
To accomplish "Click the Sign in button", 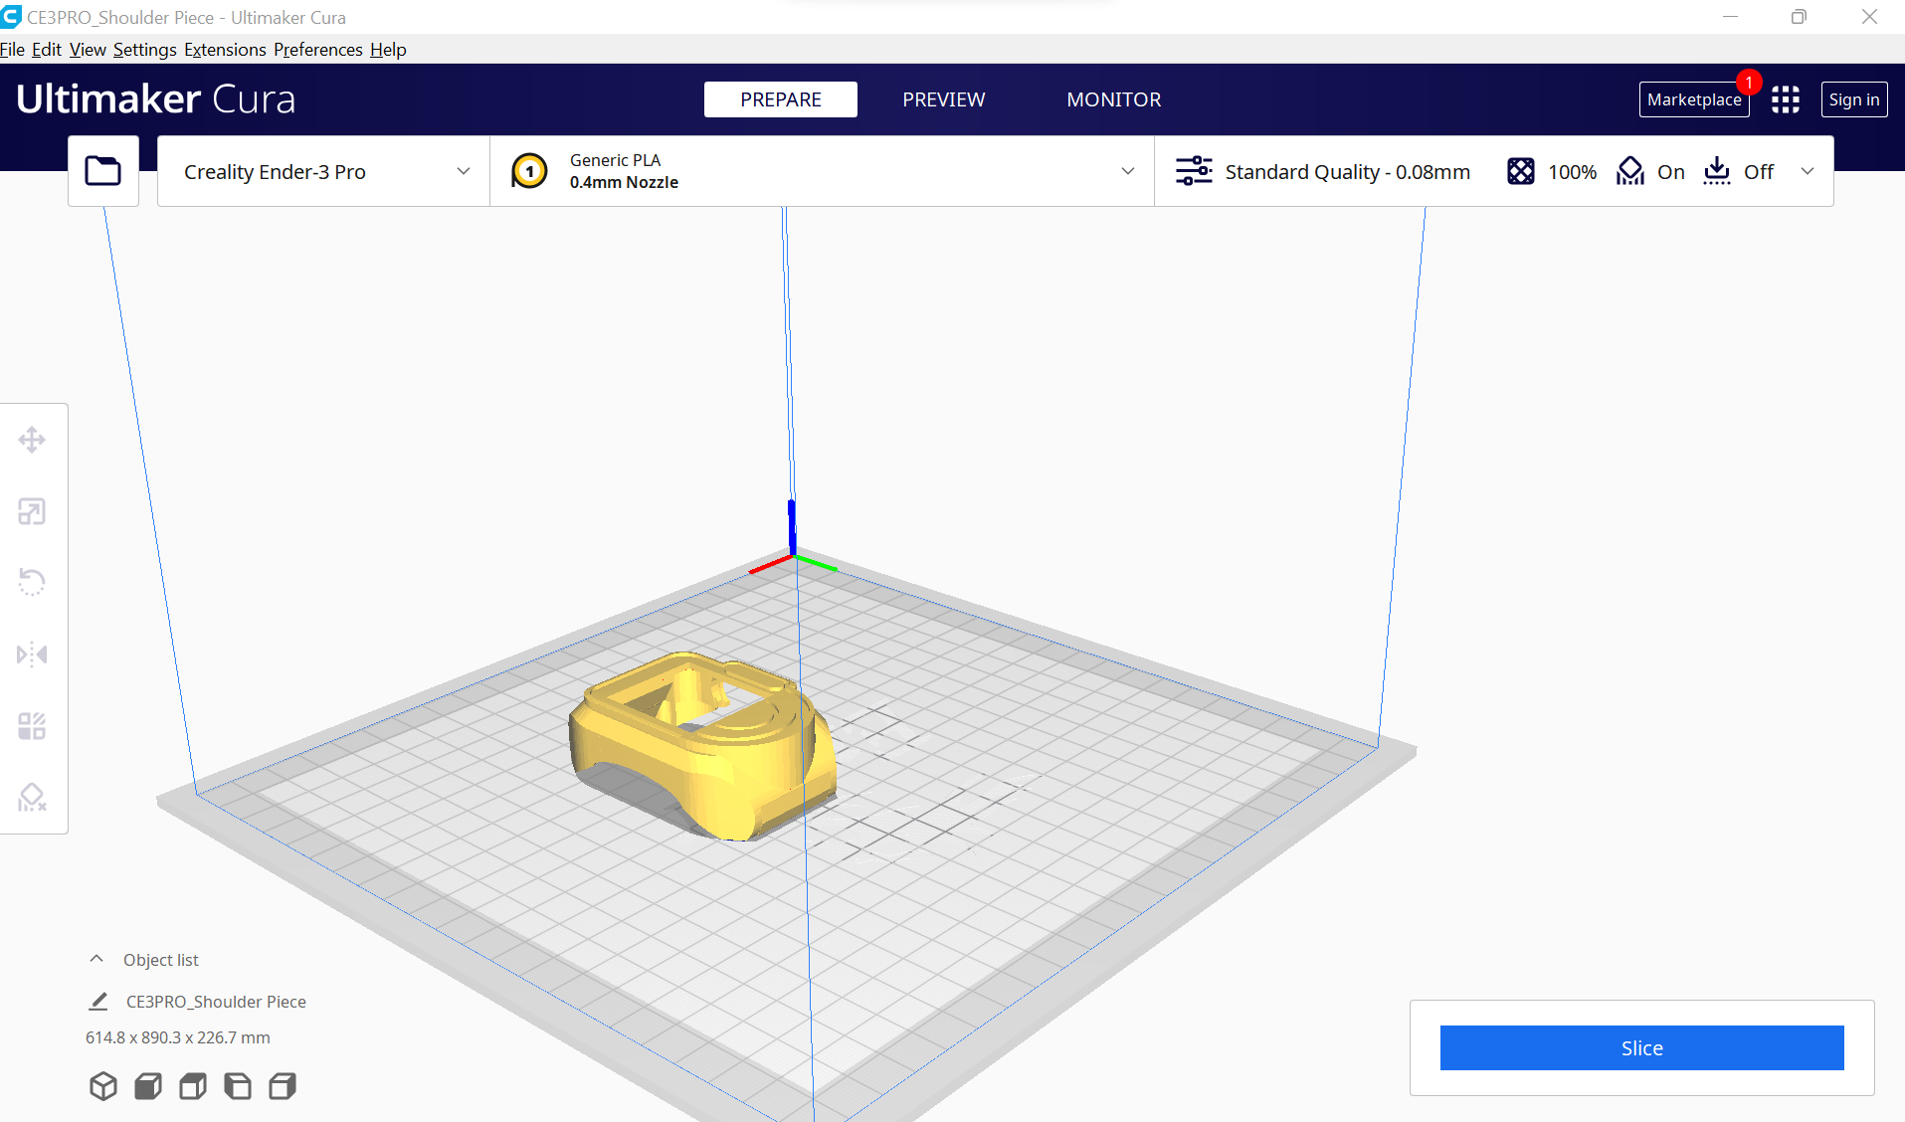I will point(1854,99).
